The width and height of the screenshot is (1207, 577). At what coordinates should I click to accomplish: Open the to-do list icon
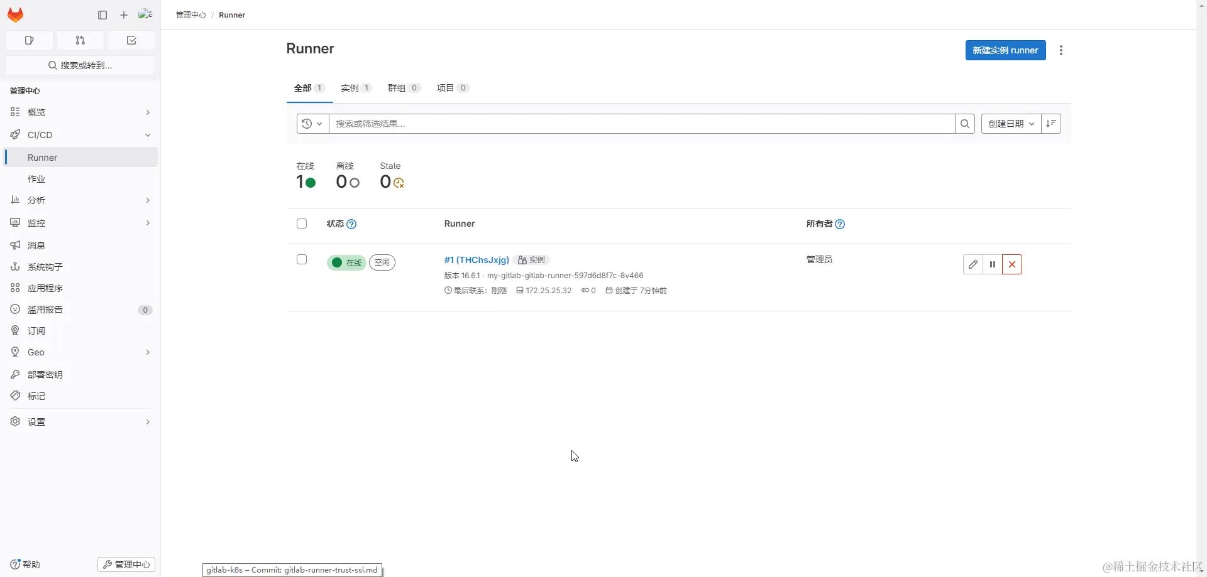[131, 40]
